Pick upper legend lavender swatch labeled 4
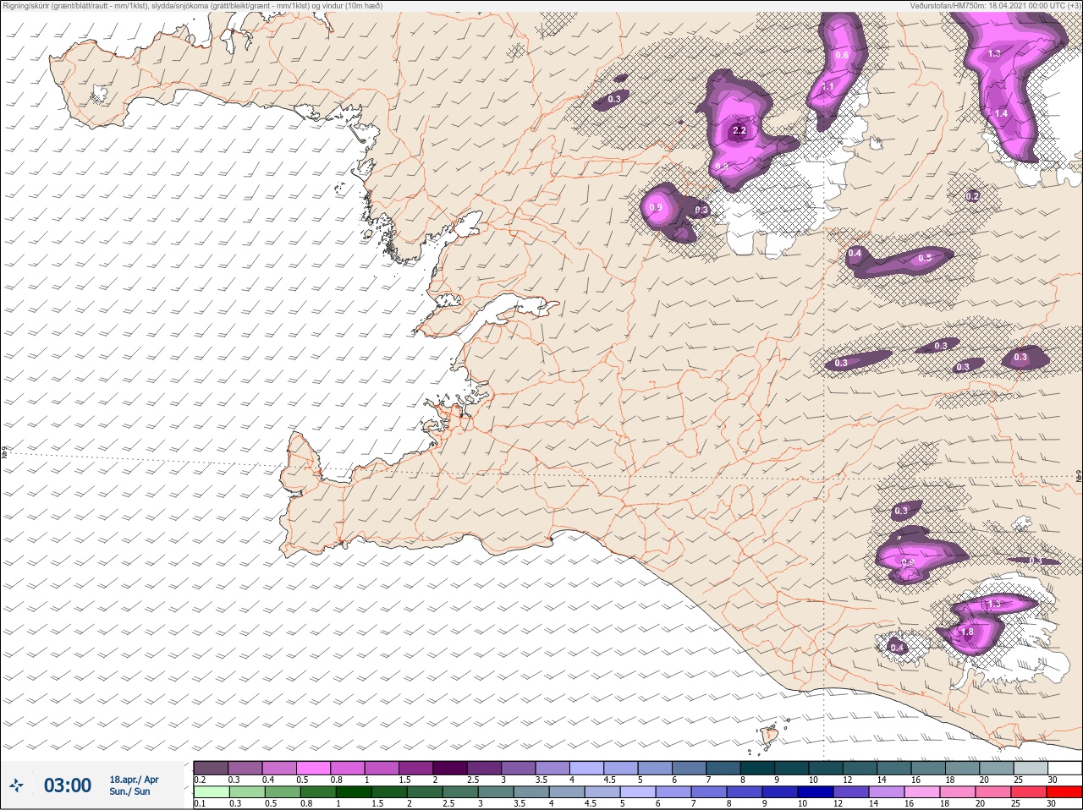 (589, 767)
